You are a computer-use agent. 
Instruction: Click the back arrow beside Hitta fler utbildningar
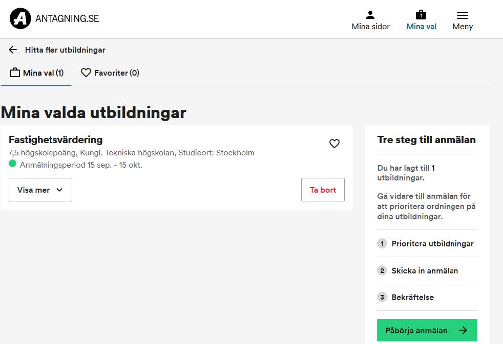(13, 50)
